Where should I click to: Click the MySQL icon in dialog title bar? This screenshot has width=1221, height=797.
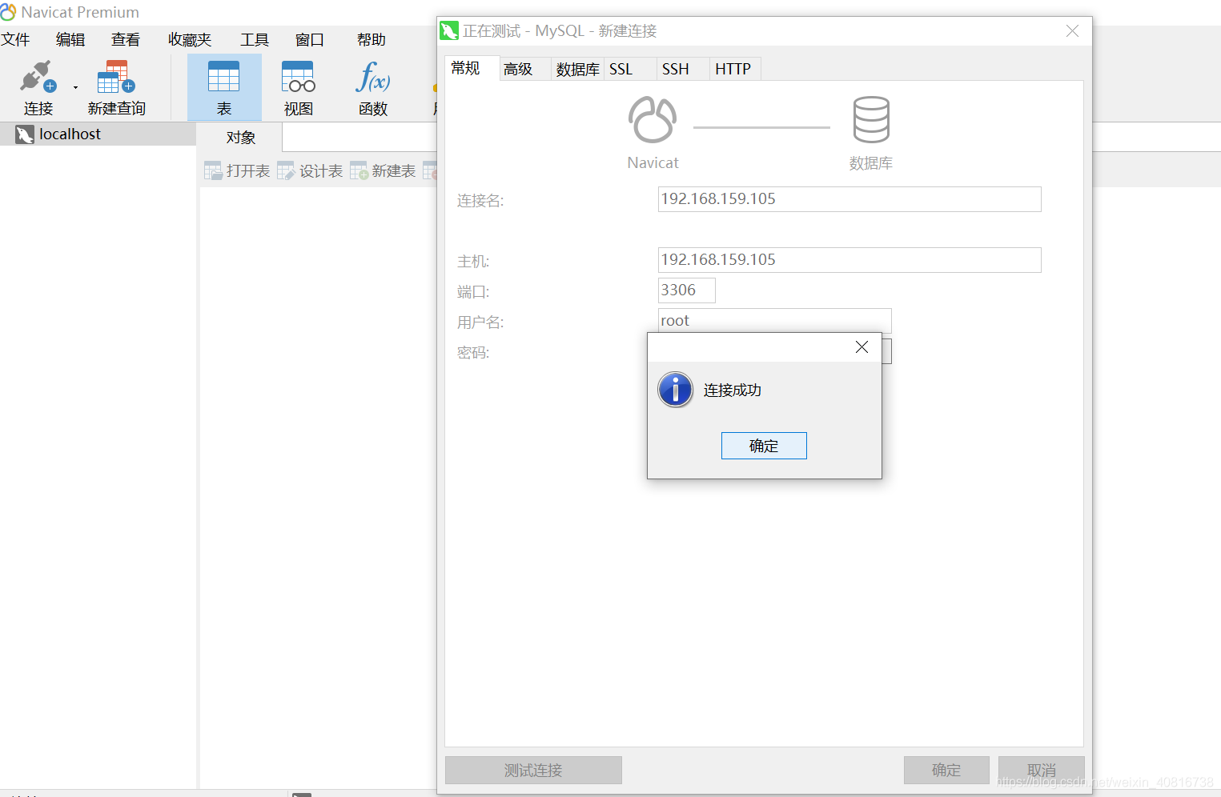(449, 31)
